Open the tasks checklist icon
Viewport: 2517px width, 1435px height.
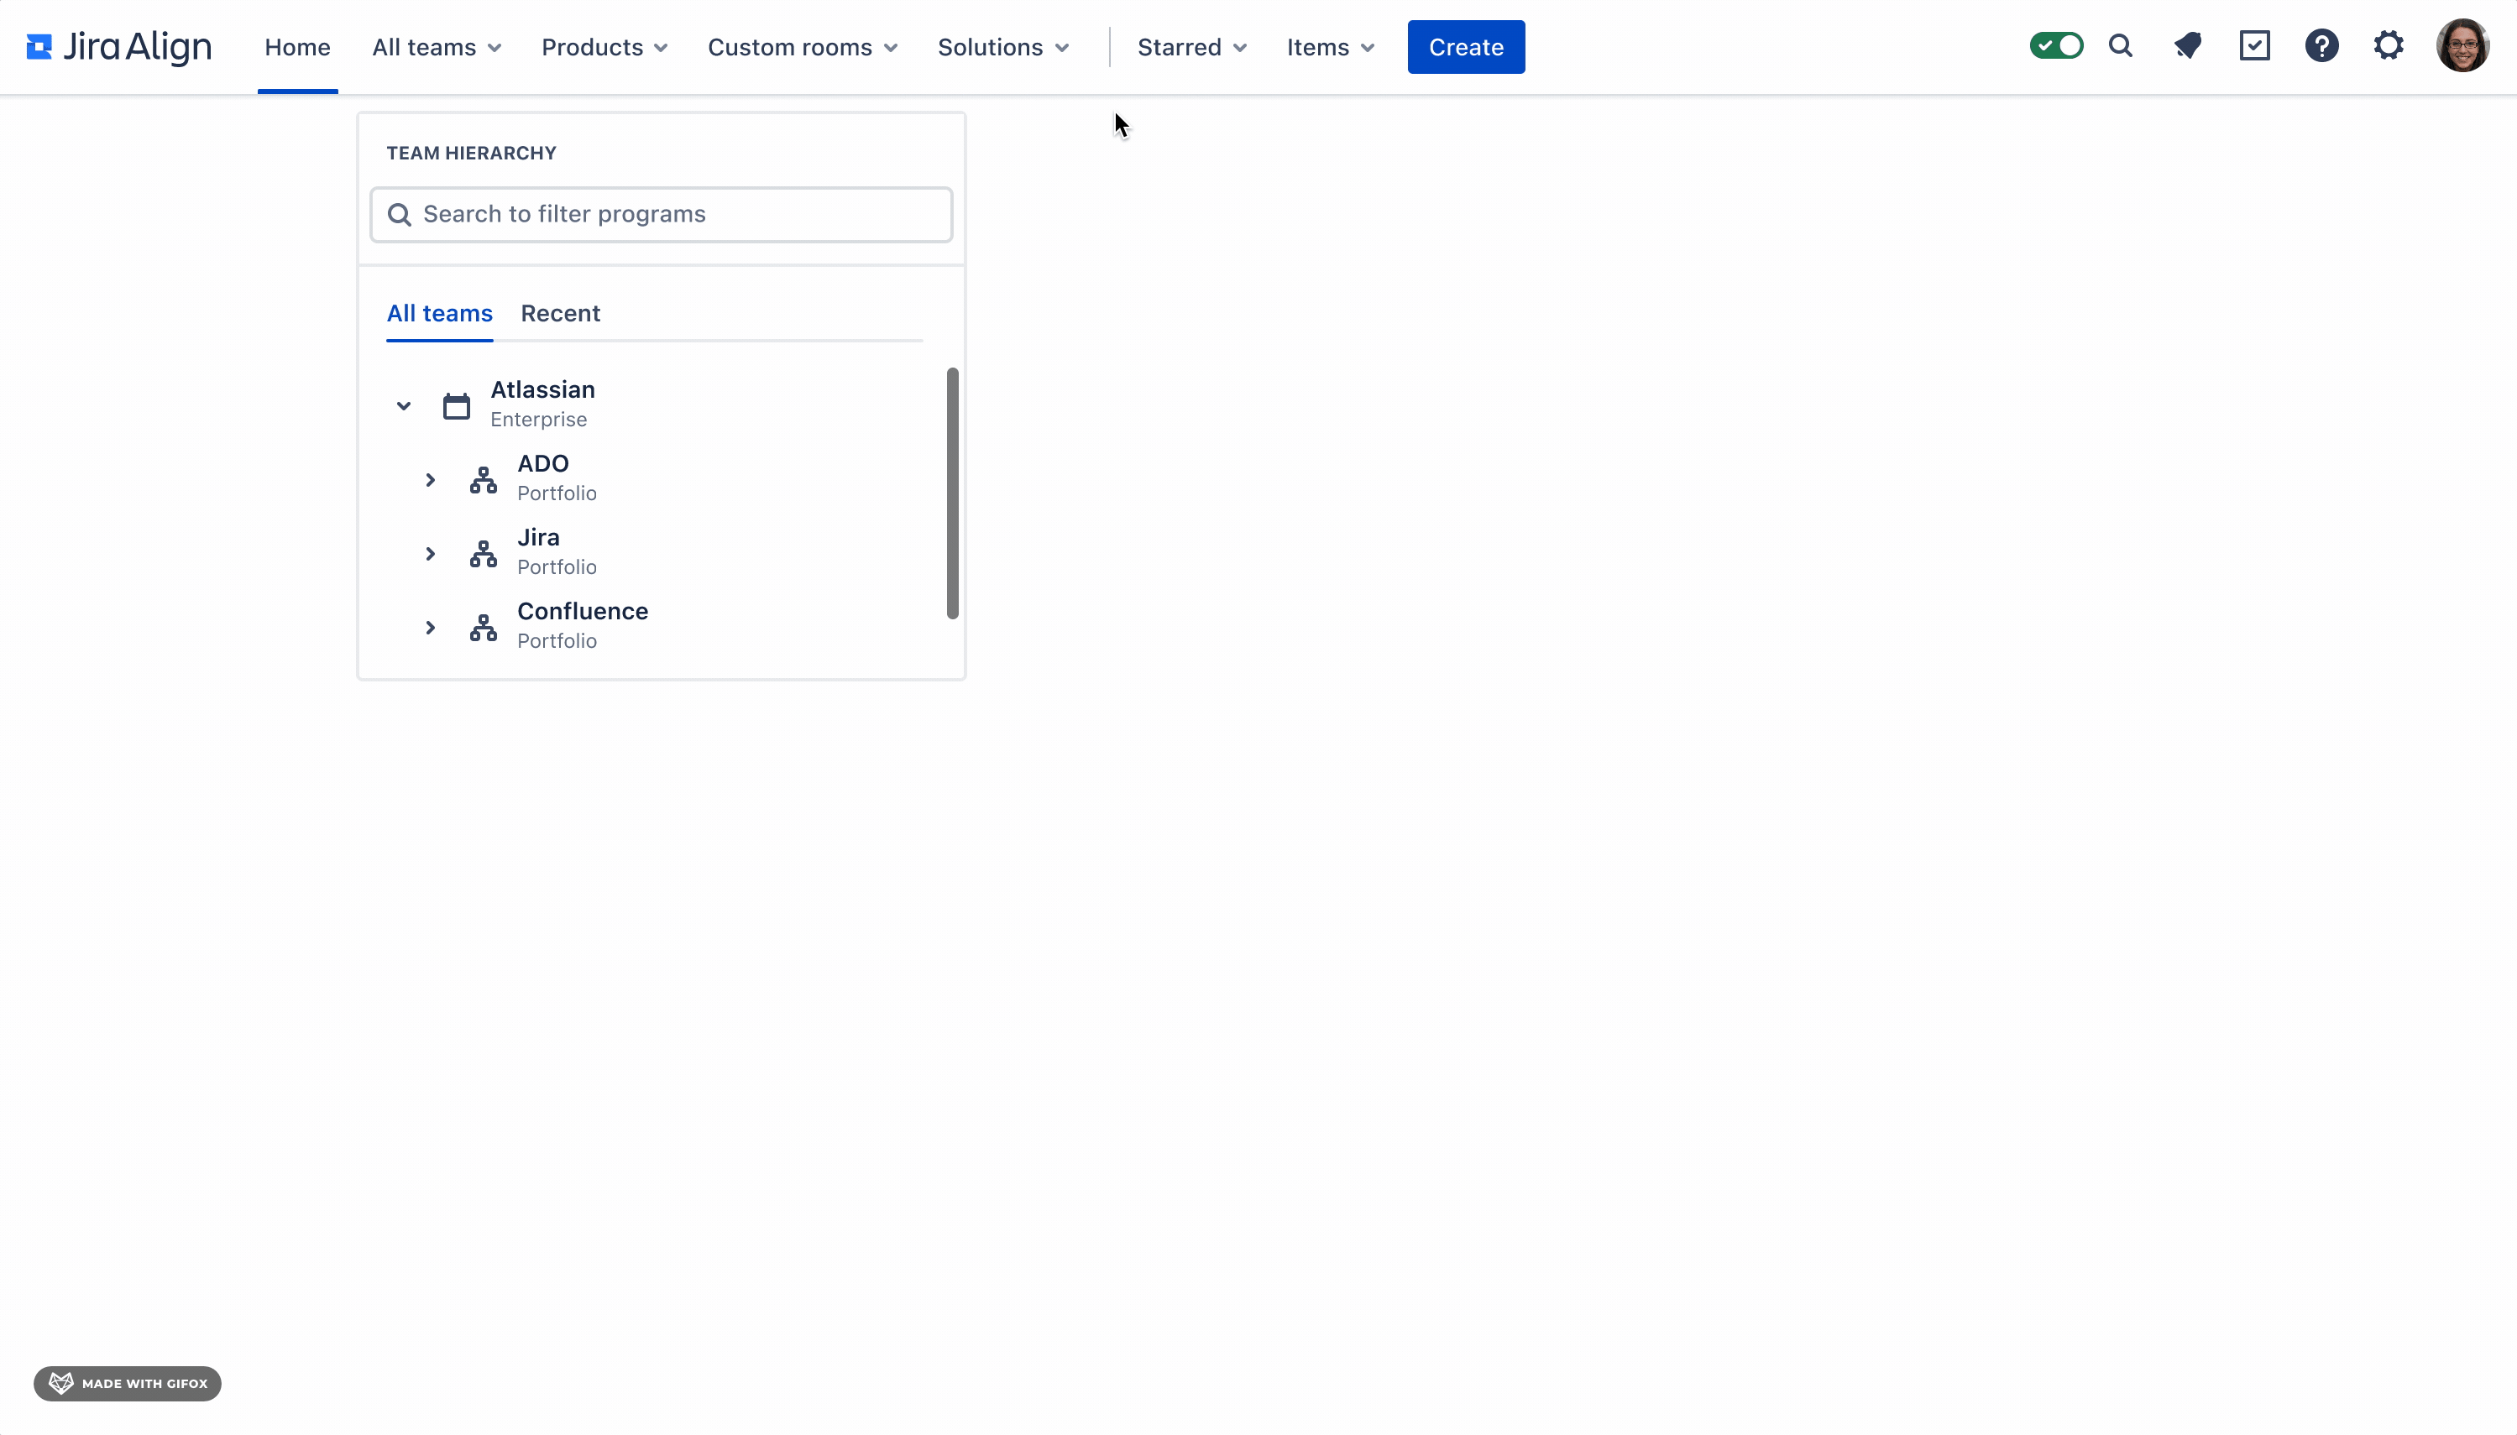click(2255, 45)
